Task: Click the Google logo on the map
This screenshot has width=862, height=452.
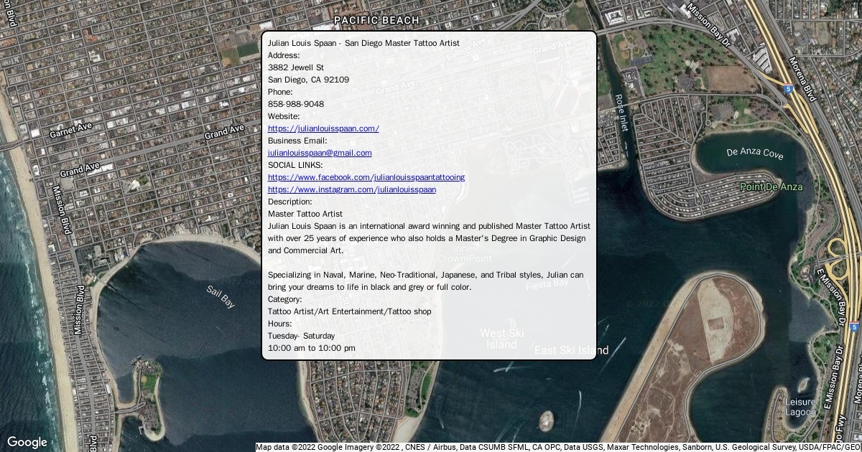Action: click(27, 442)
